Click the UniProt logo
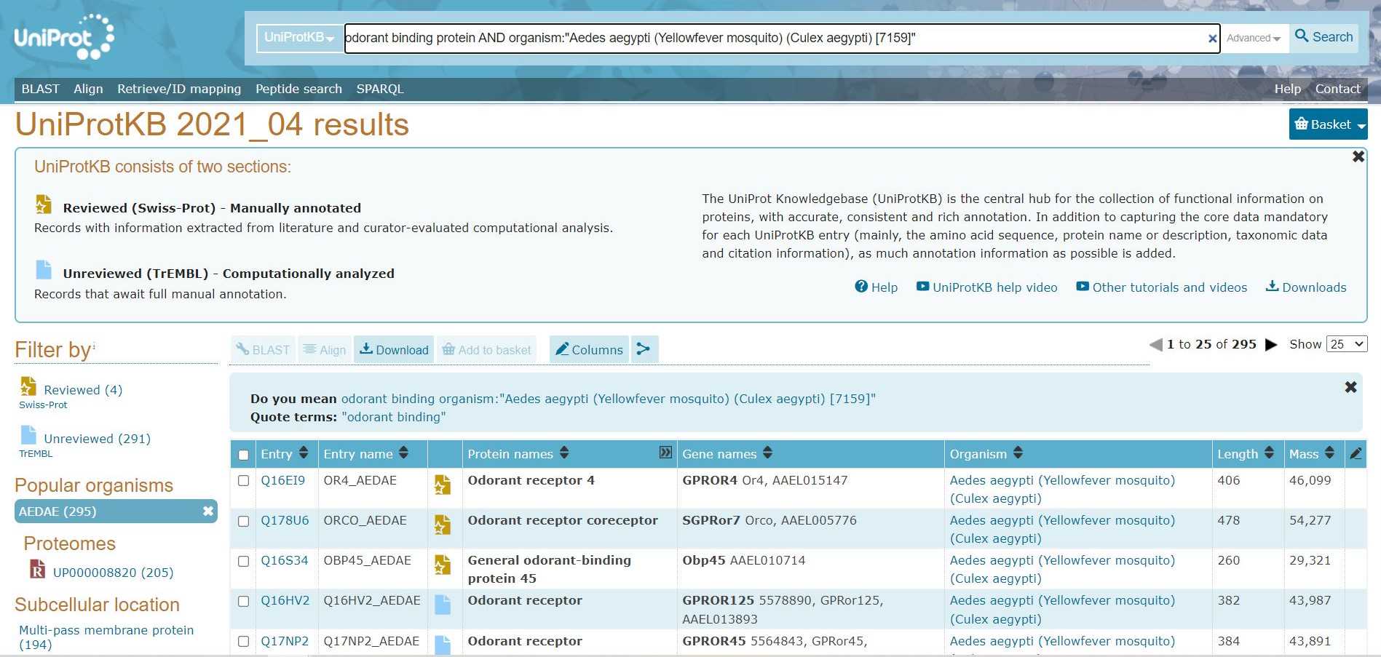1381x657 pixels. (x=64, y=37)
